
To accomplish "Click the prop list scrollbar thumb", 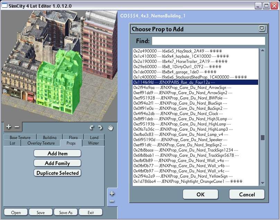I will (x=263, y=138).
